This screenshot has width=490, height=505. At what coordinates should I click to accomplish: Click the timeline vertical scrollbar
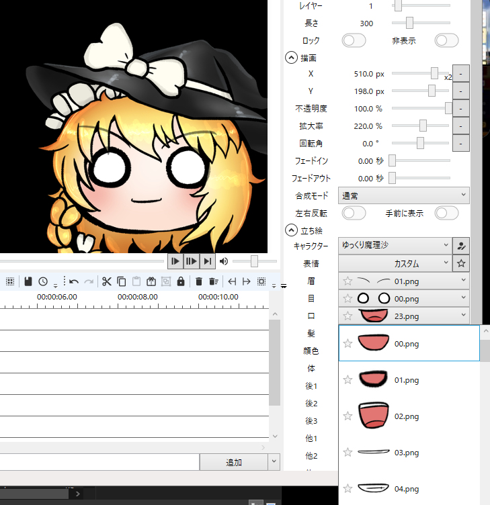pyautogui.click(x=275, y=363)
